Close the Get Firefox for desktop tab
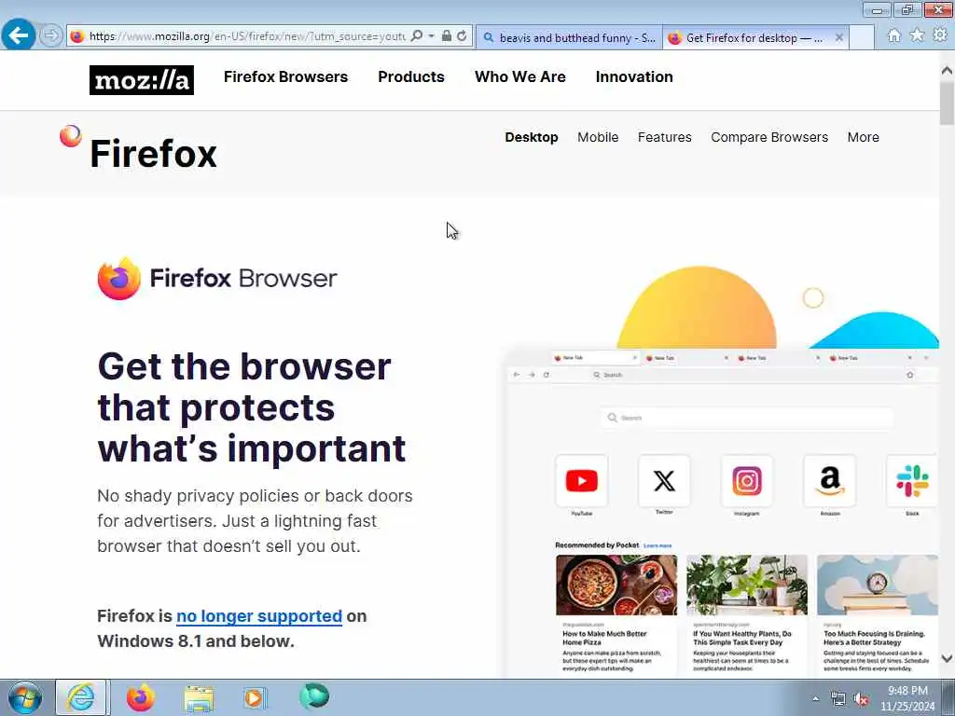This screenshot has height=716, width=955. 838,37
